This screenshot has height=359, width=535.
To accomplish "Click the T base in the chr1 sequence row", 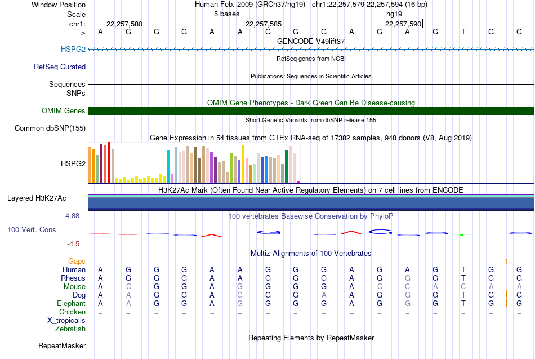I will [x=463, y=32].
